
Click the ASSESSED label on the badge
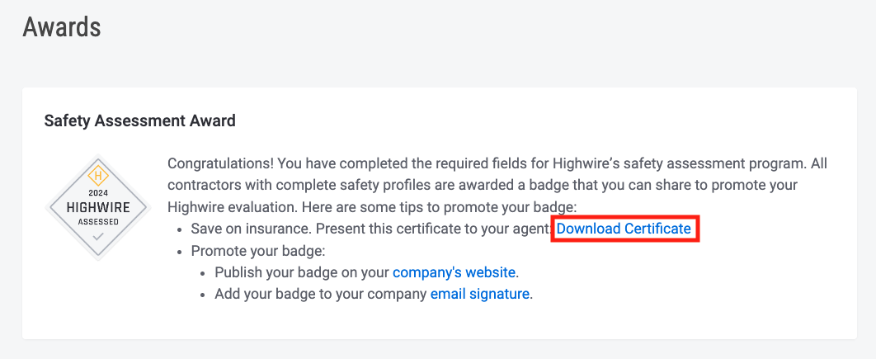(98, 222)
